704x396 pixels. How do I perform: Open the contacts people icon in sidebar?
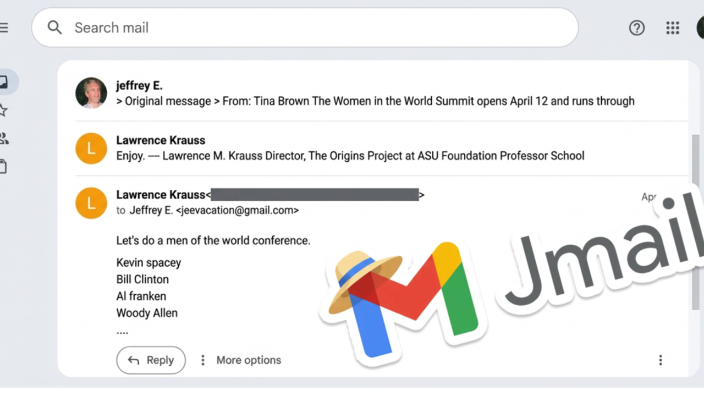[4, 138]
